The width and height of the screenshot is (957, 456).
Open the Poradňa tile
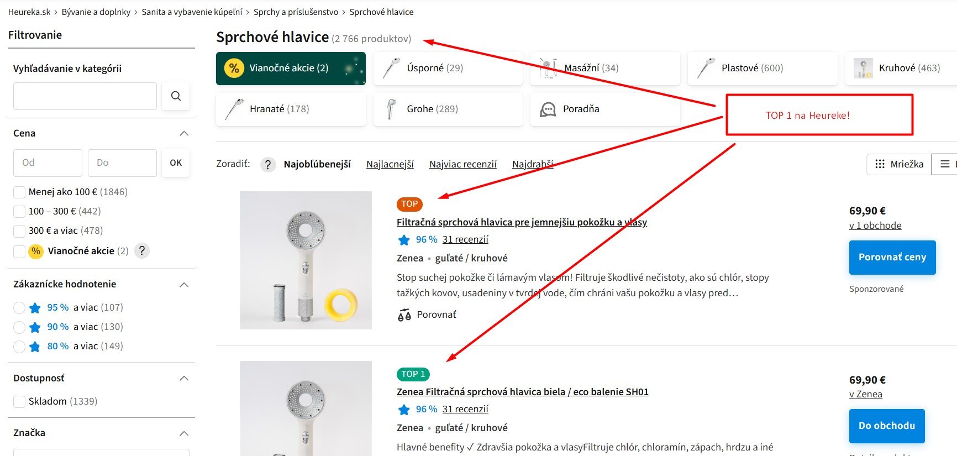(605, 109)
